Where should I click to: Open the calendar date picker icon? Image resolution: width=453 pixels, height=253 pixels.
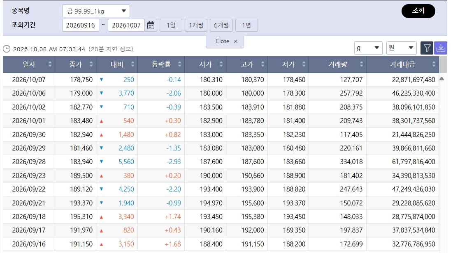pyautogui.click(x=151, y=25)
